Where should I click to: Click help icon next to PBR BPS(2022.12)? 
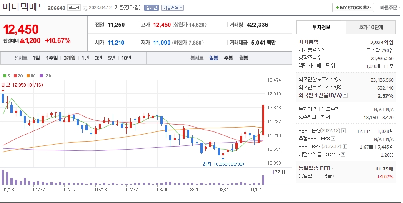[345, 147]
